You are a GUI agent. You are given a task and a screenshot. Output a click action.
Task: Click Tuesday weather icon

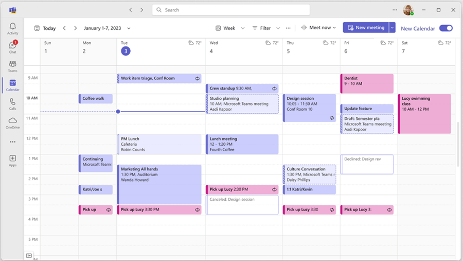191,43
